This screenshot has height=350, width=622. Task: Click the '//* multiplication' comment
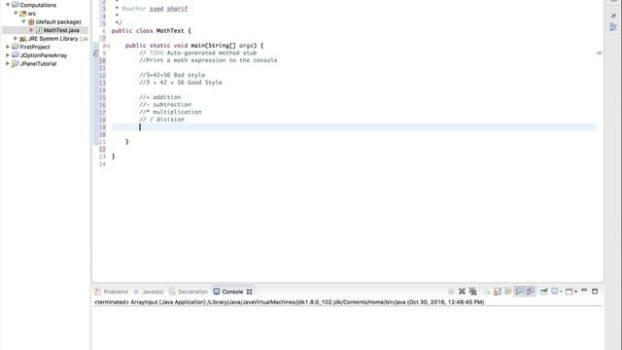tap(170, 113)
